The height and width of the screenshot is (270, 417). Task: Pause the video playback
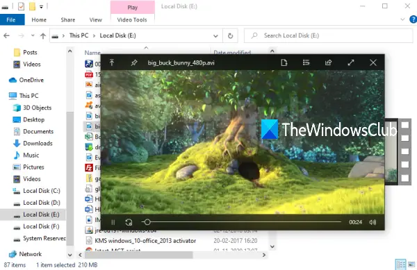(113, 222)
